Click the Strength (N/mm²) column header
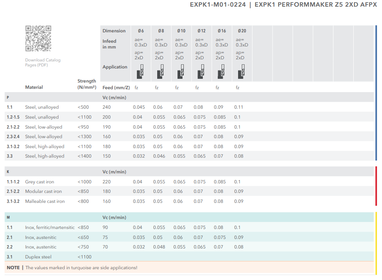 point(87,84)
